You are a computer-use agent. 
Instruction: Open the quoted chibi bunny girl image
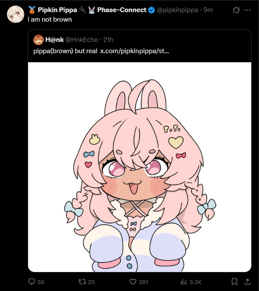[x=140, y=167]
